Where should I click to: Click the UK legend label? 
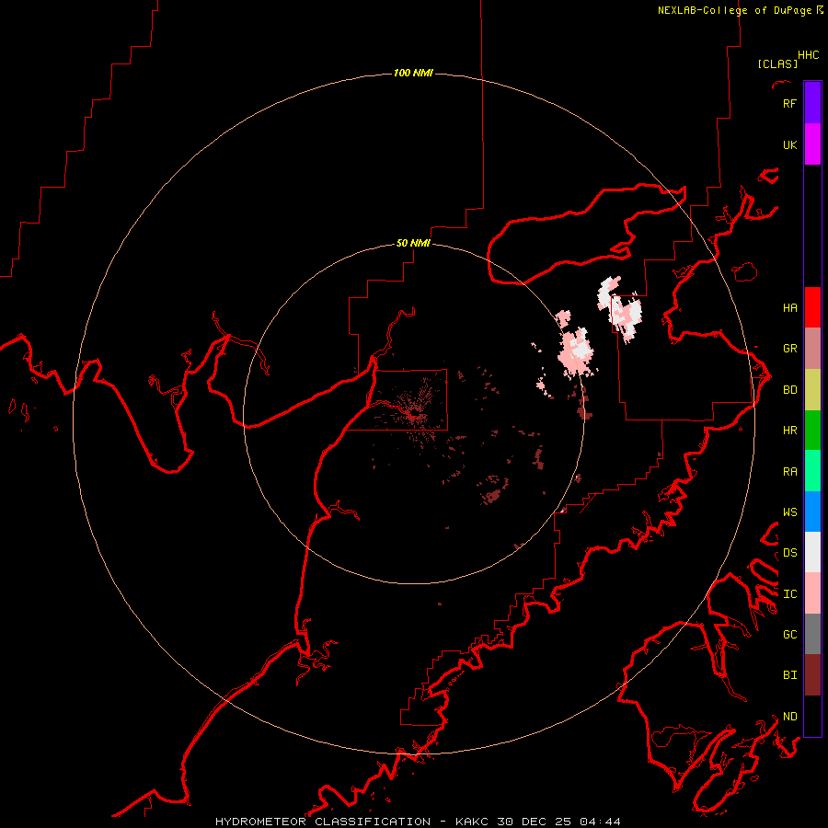click(789, 145)
